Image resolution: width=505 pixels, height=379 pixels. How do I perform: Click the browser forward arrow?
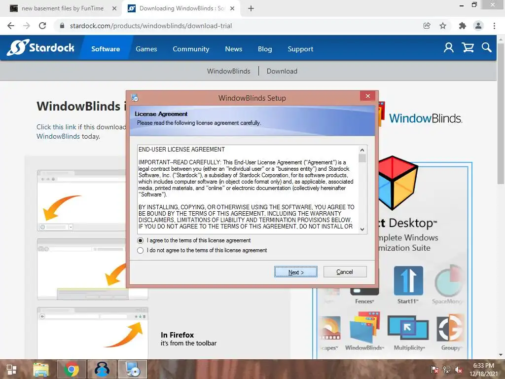[27, 26]
